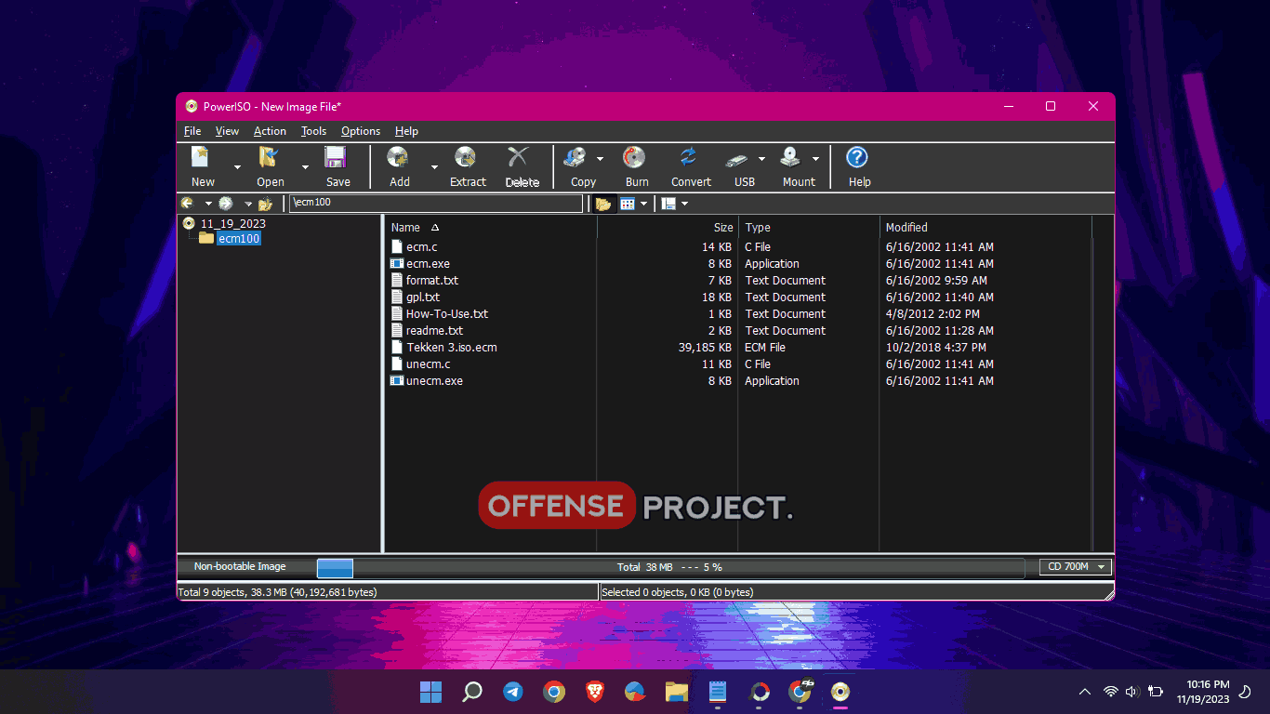Select the file readme.txt
1270x714 pixels.
434,331
